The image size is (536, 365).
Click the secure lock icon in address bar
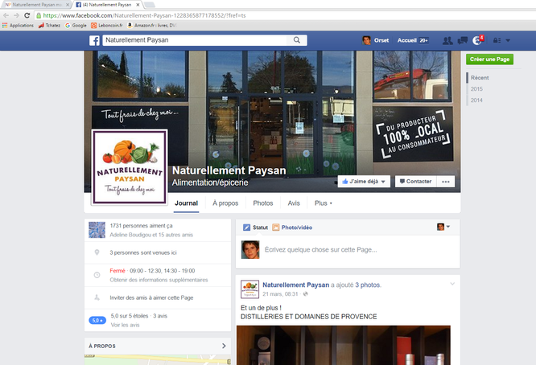coord(39,15)
